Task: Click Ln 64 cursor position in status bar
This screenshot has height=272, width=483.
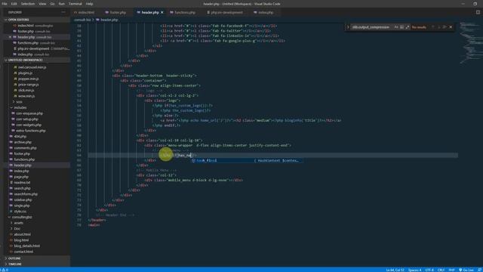Action: coord(395,270)
